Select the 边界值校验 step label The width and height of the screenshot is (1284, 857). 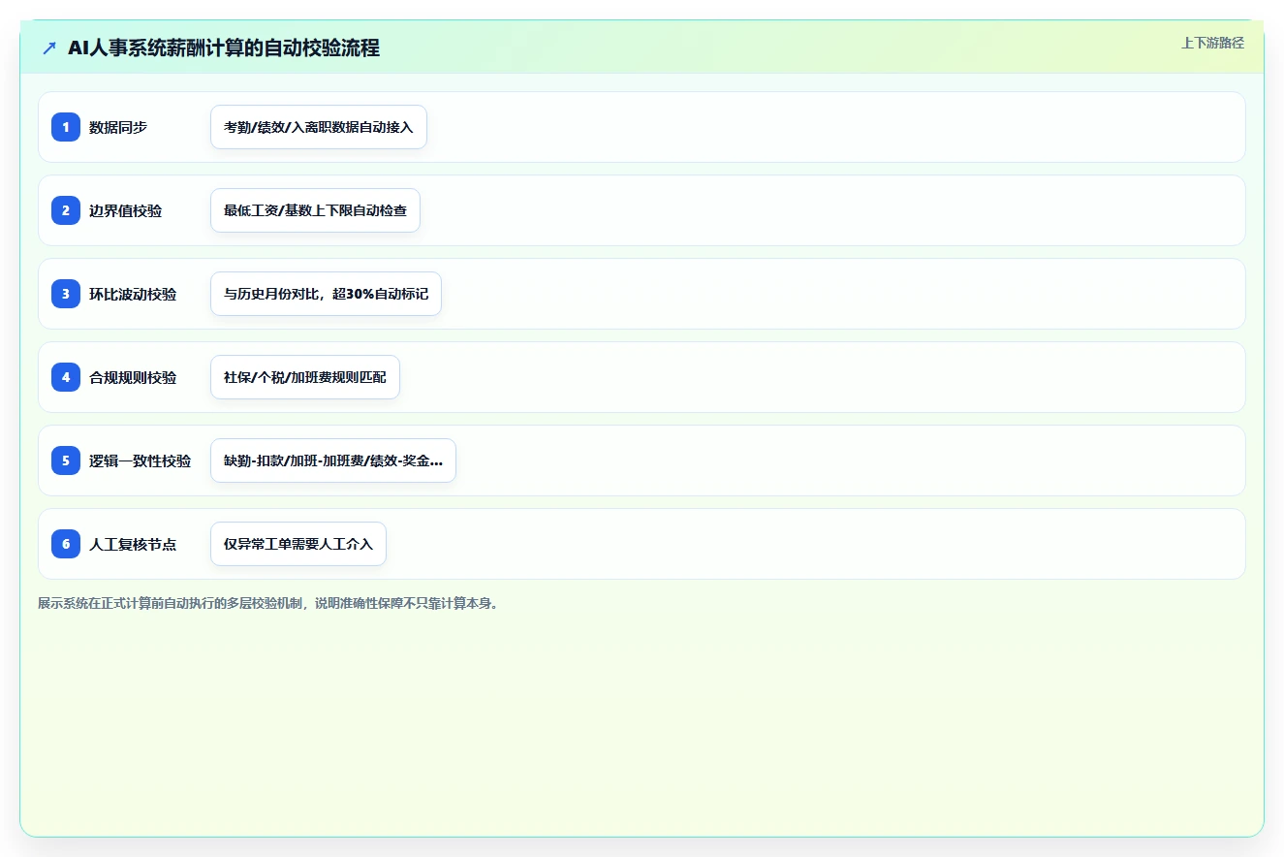(x=125, y=210)
